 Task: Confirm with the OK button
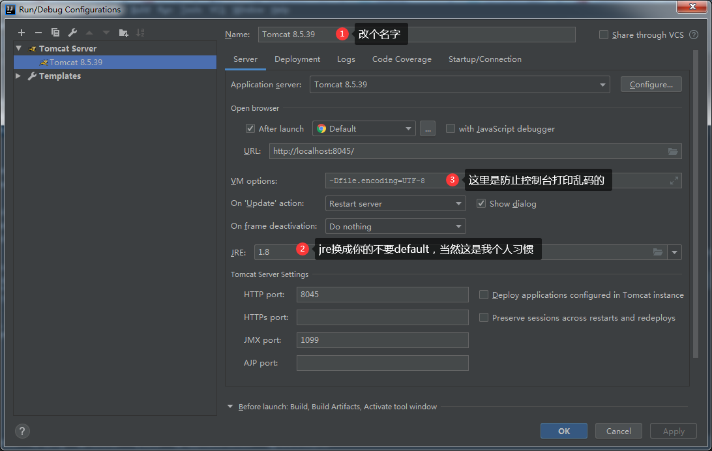[x=564, y=431]
